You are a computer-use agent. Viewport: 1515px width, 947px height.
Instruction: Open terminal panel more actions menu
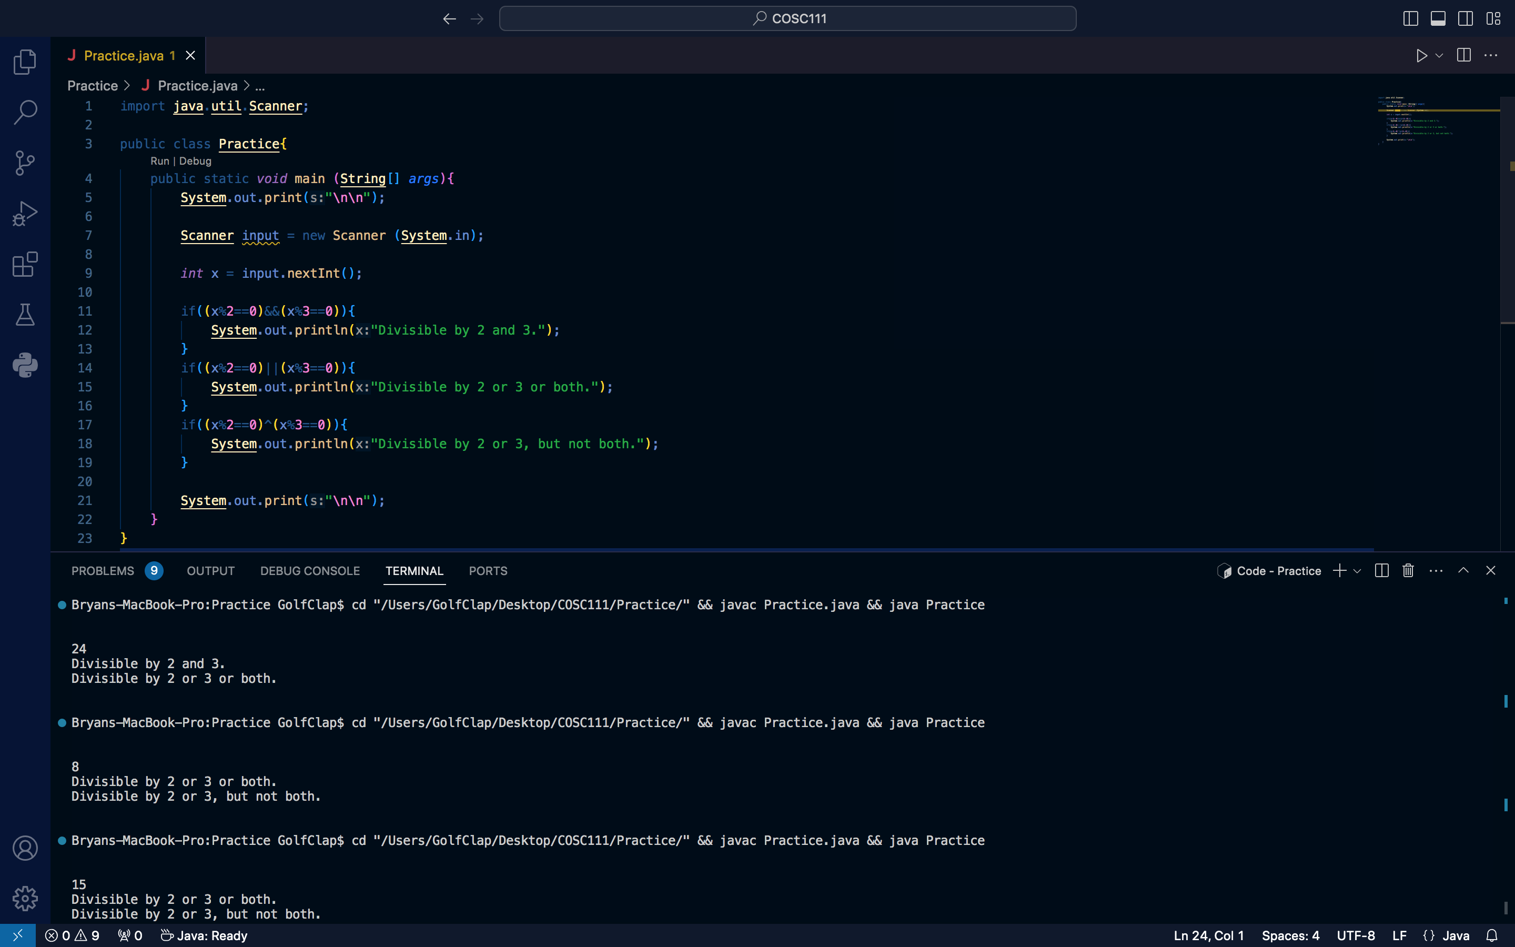click(x=1436, y=571)
